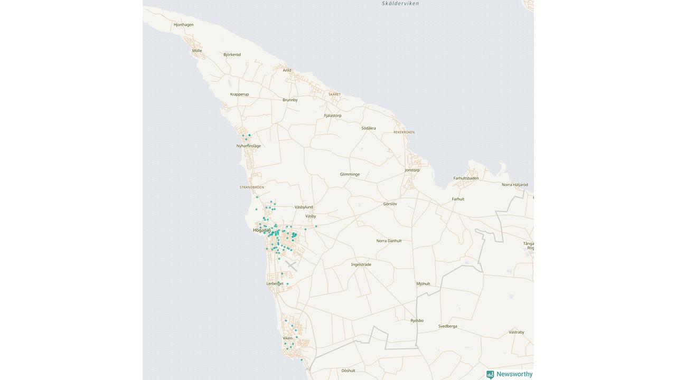Select the Glimminge place label

(350, 174)
